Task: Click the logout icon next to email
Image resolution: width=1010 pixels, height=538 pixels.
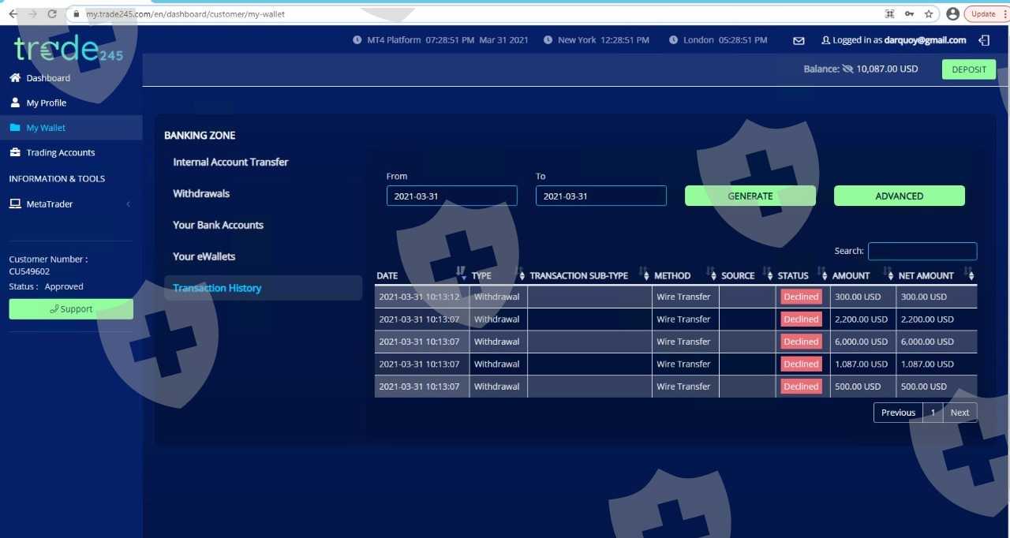Action: 984,40
